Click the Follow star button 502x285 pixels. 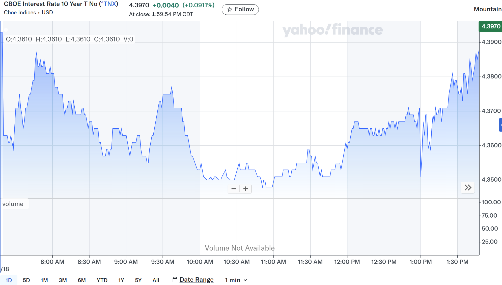240,10
